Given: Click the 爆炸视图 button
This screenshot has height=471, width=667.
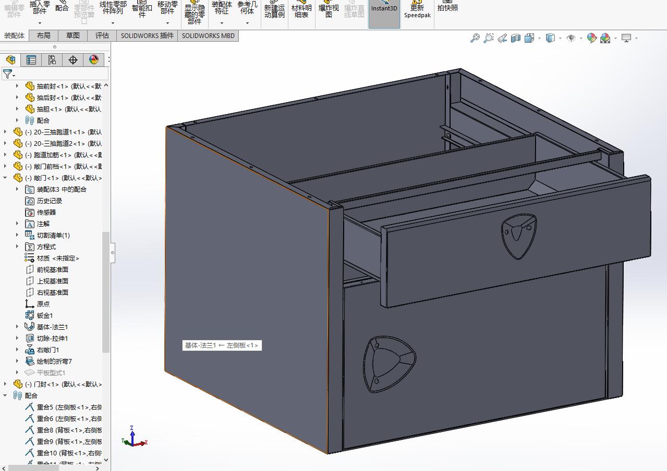Looking at the screenshot, I should point(329,9).
